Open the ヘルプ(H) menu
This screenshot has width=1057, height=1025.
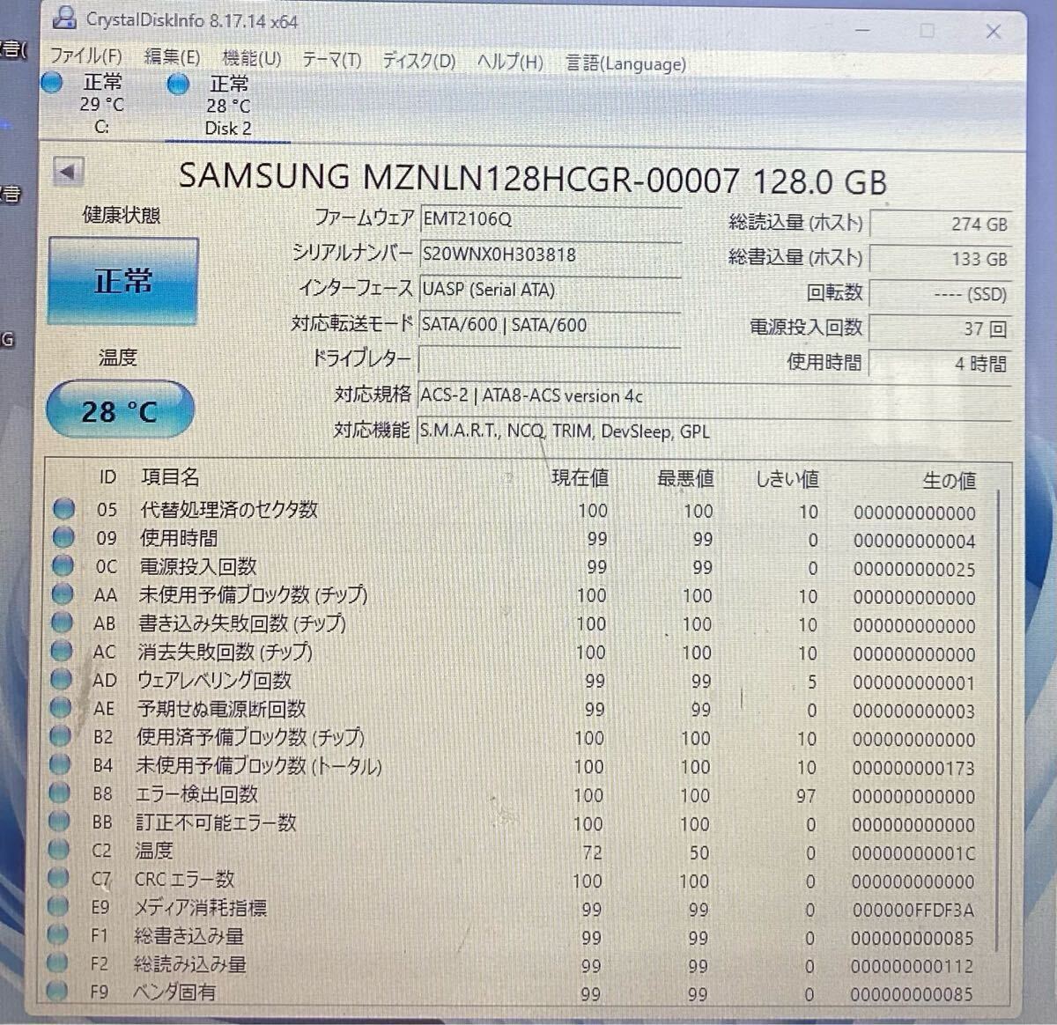pos(510,62)
